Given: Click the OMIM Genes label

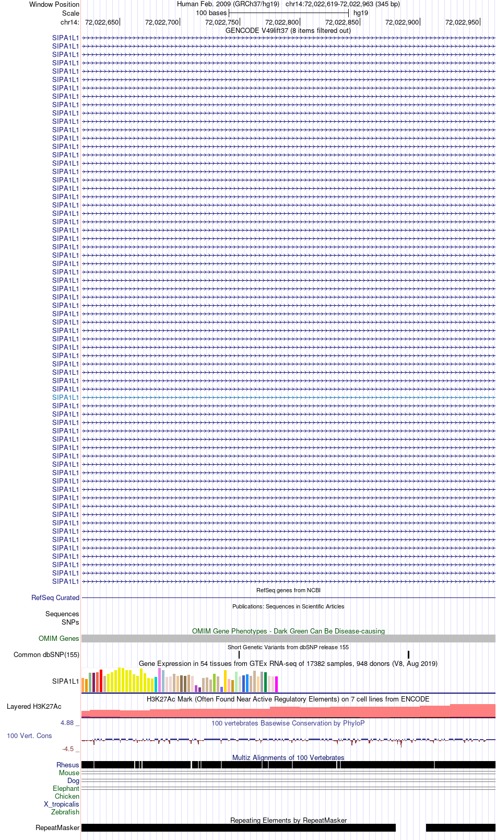Looking at the screenshot, I should click(x=59, y=639).
